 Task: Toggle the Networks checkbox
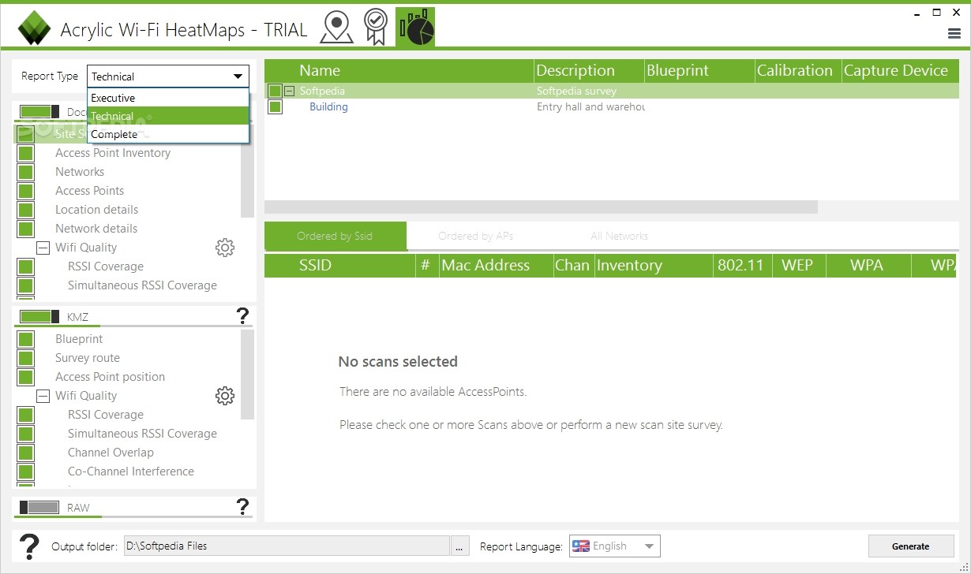[x=25, y=172]
